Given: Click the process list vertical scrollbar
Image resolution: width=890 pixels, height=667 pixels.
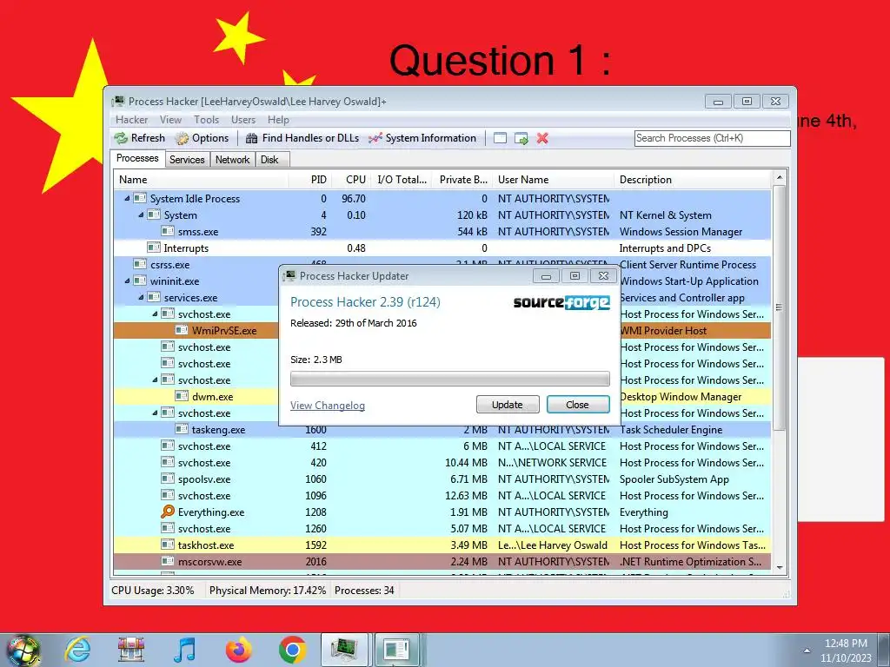Looking at the screenshot, I should point(780,307).
